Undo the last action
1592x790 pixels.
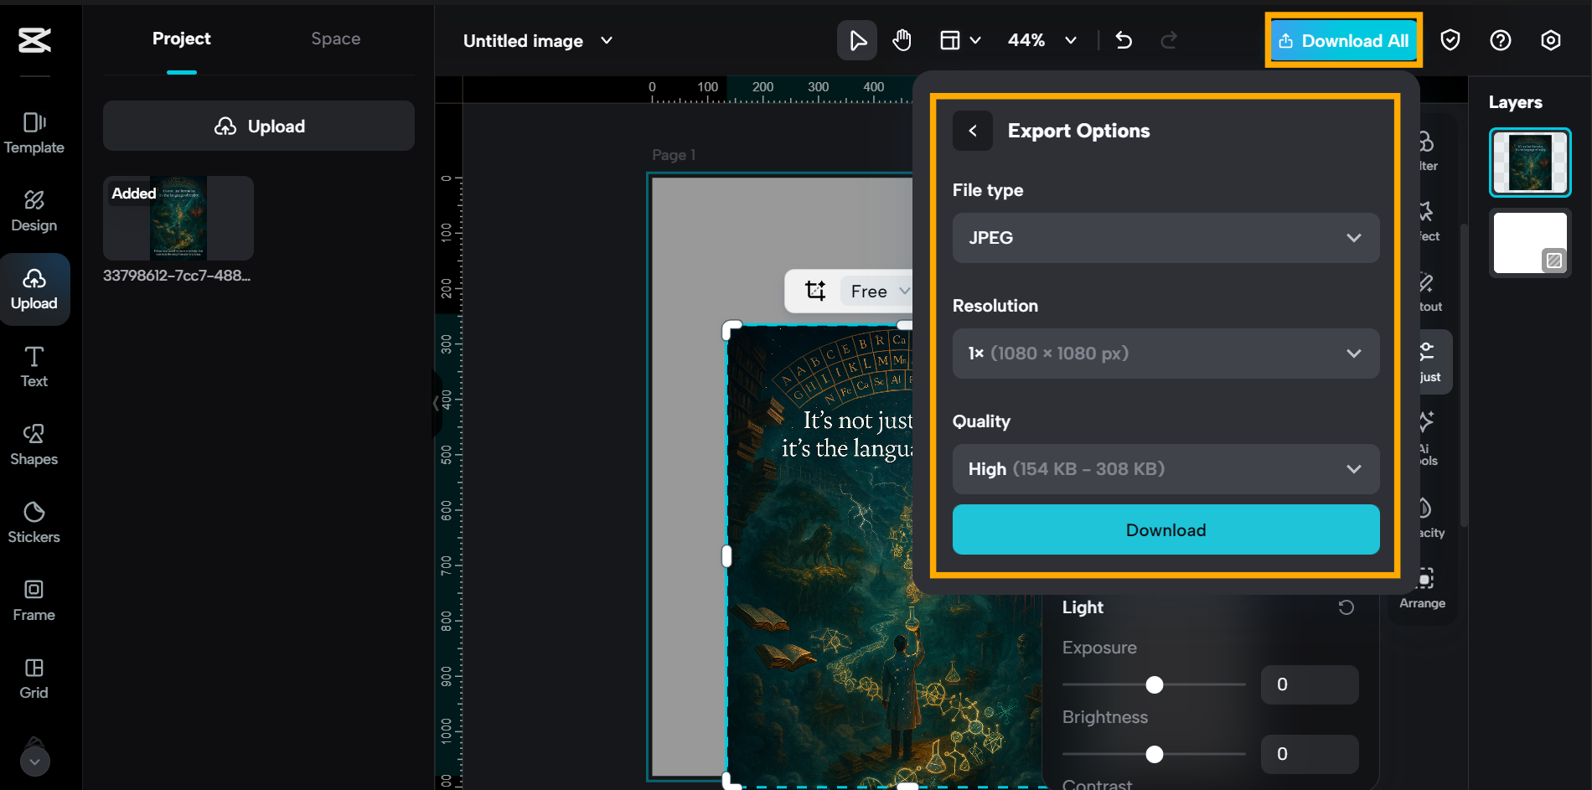pyautogui.click(x=1123, y=39)
